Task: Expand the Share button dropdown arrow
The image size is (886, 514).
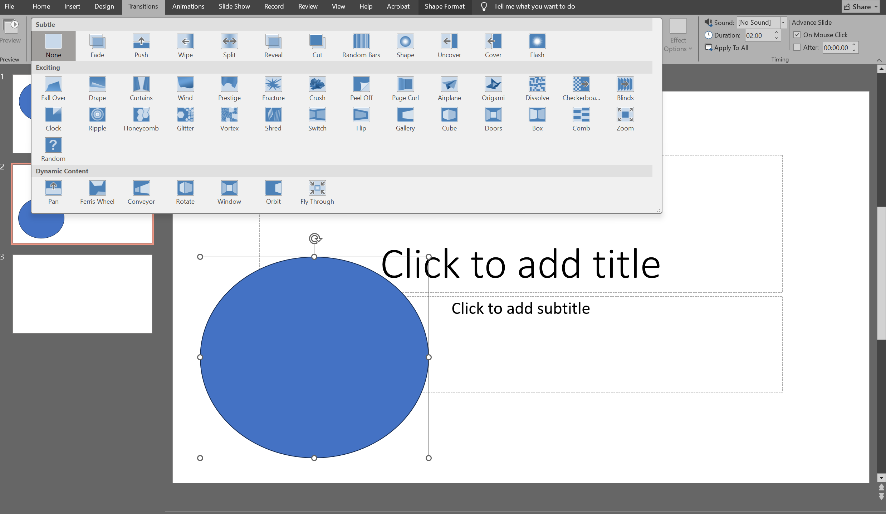Action: [x=876, y=7]
